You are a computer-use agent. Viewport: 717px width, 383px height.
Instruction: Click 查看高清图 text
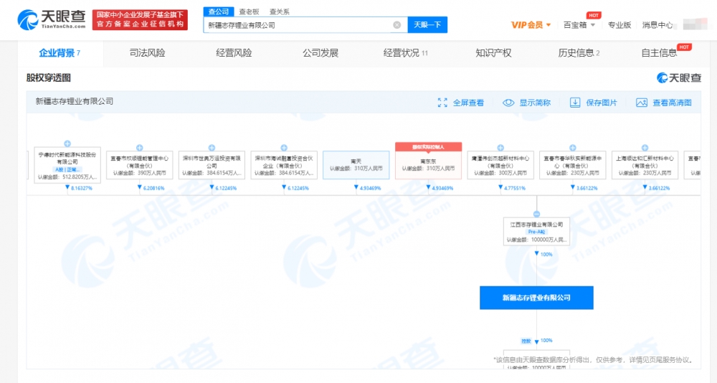pyautogui.click(x=672, y=103)
